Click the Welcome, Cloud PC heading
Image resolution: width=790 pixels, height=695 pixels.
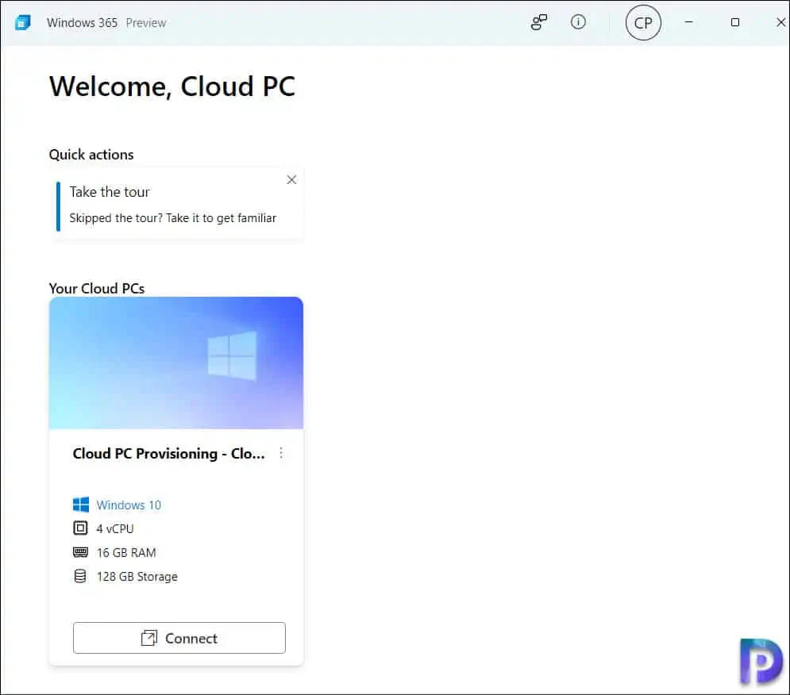pyautogui.click(x=171, y=86)
